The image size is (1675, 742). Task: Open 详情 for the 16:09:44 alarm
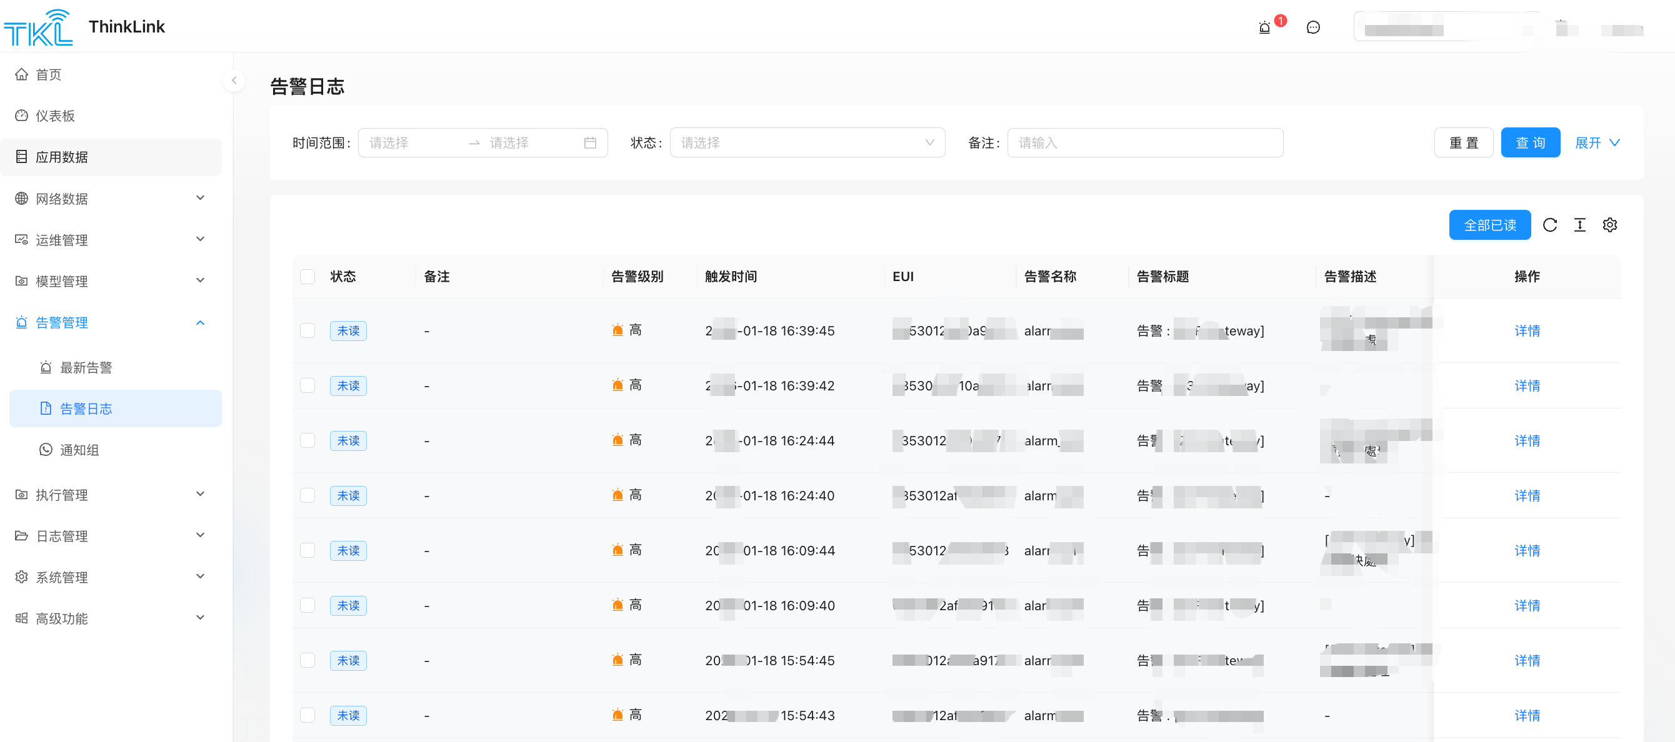point(1527,550)
